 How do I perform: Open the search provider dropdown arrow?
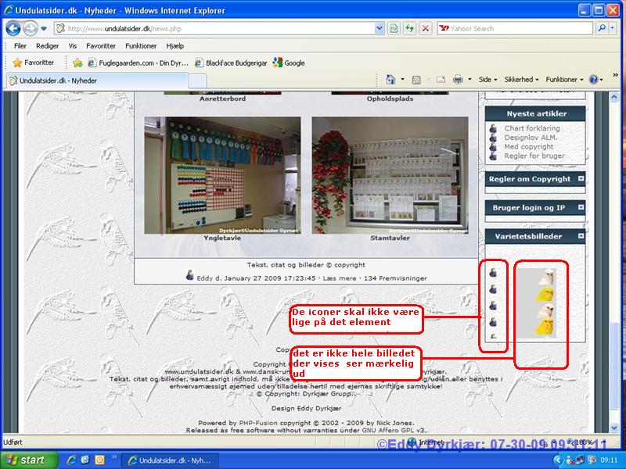[613, 28]
